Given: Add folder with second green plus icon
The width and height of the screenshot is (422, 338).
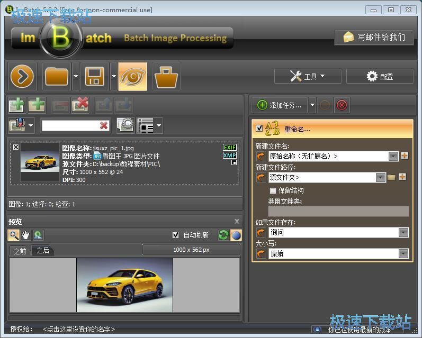Looking at the screenshot, I should 37,105.
